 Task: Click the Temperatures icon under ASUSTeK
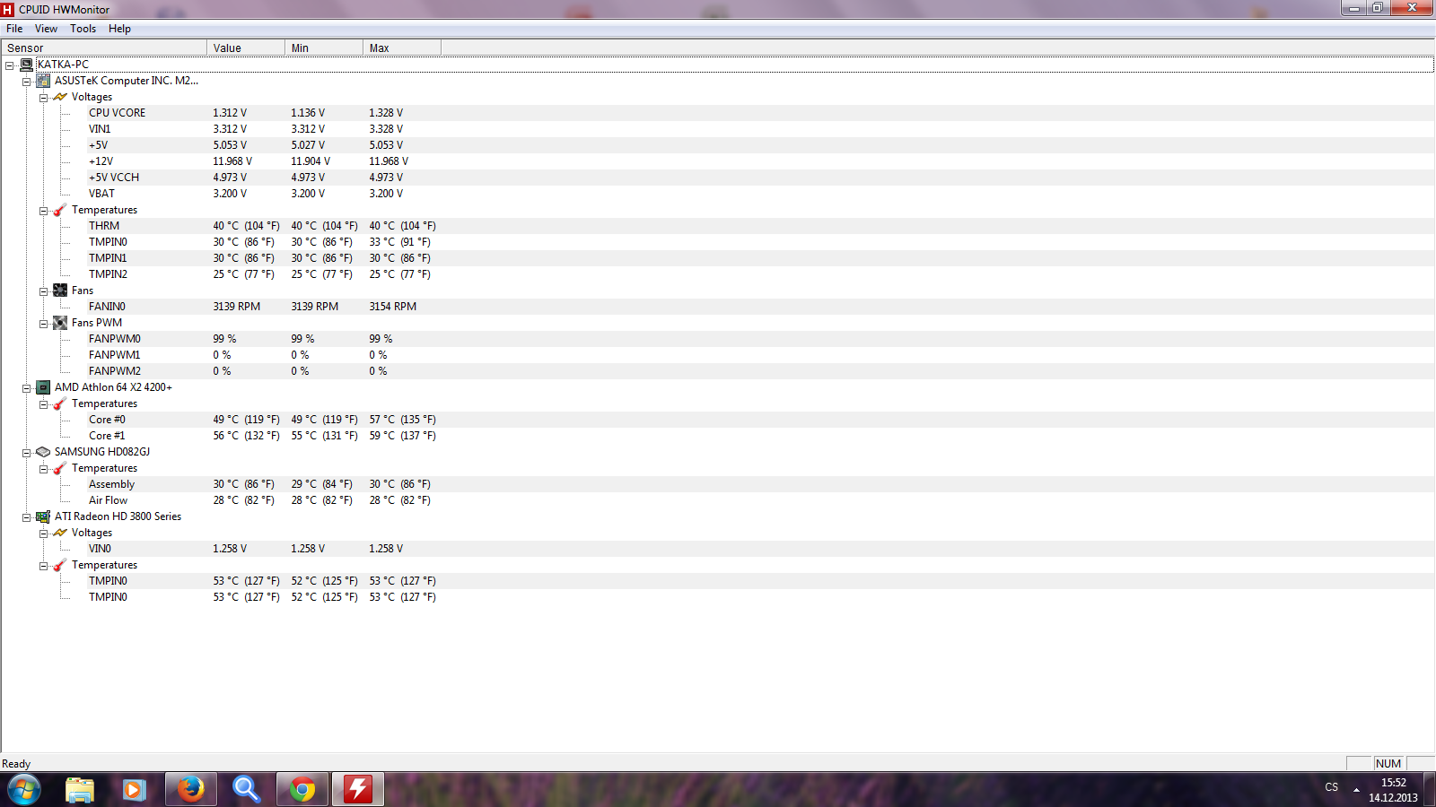point(60,210)
